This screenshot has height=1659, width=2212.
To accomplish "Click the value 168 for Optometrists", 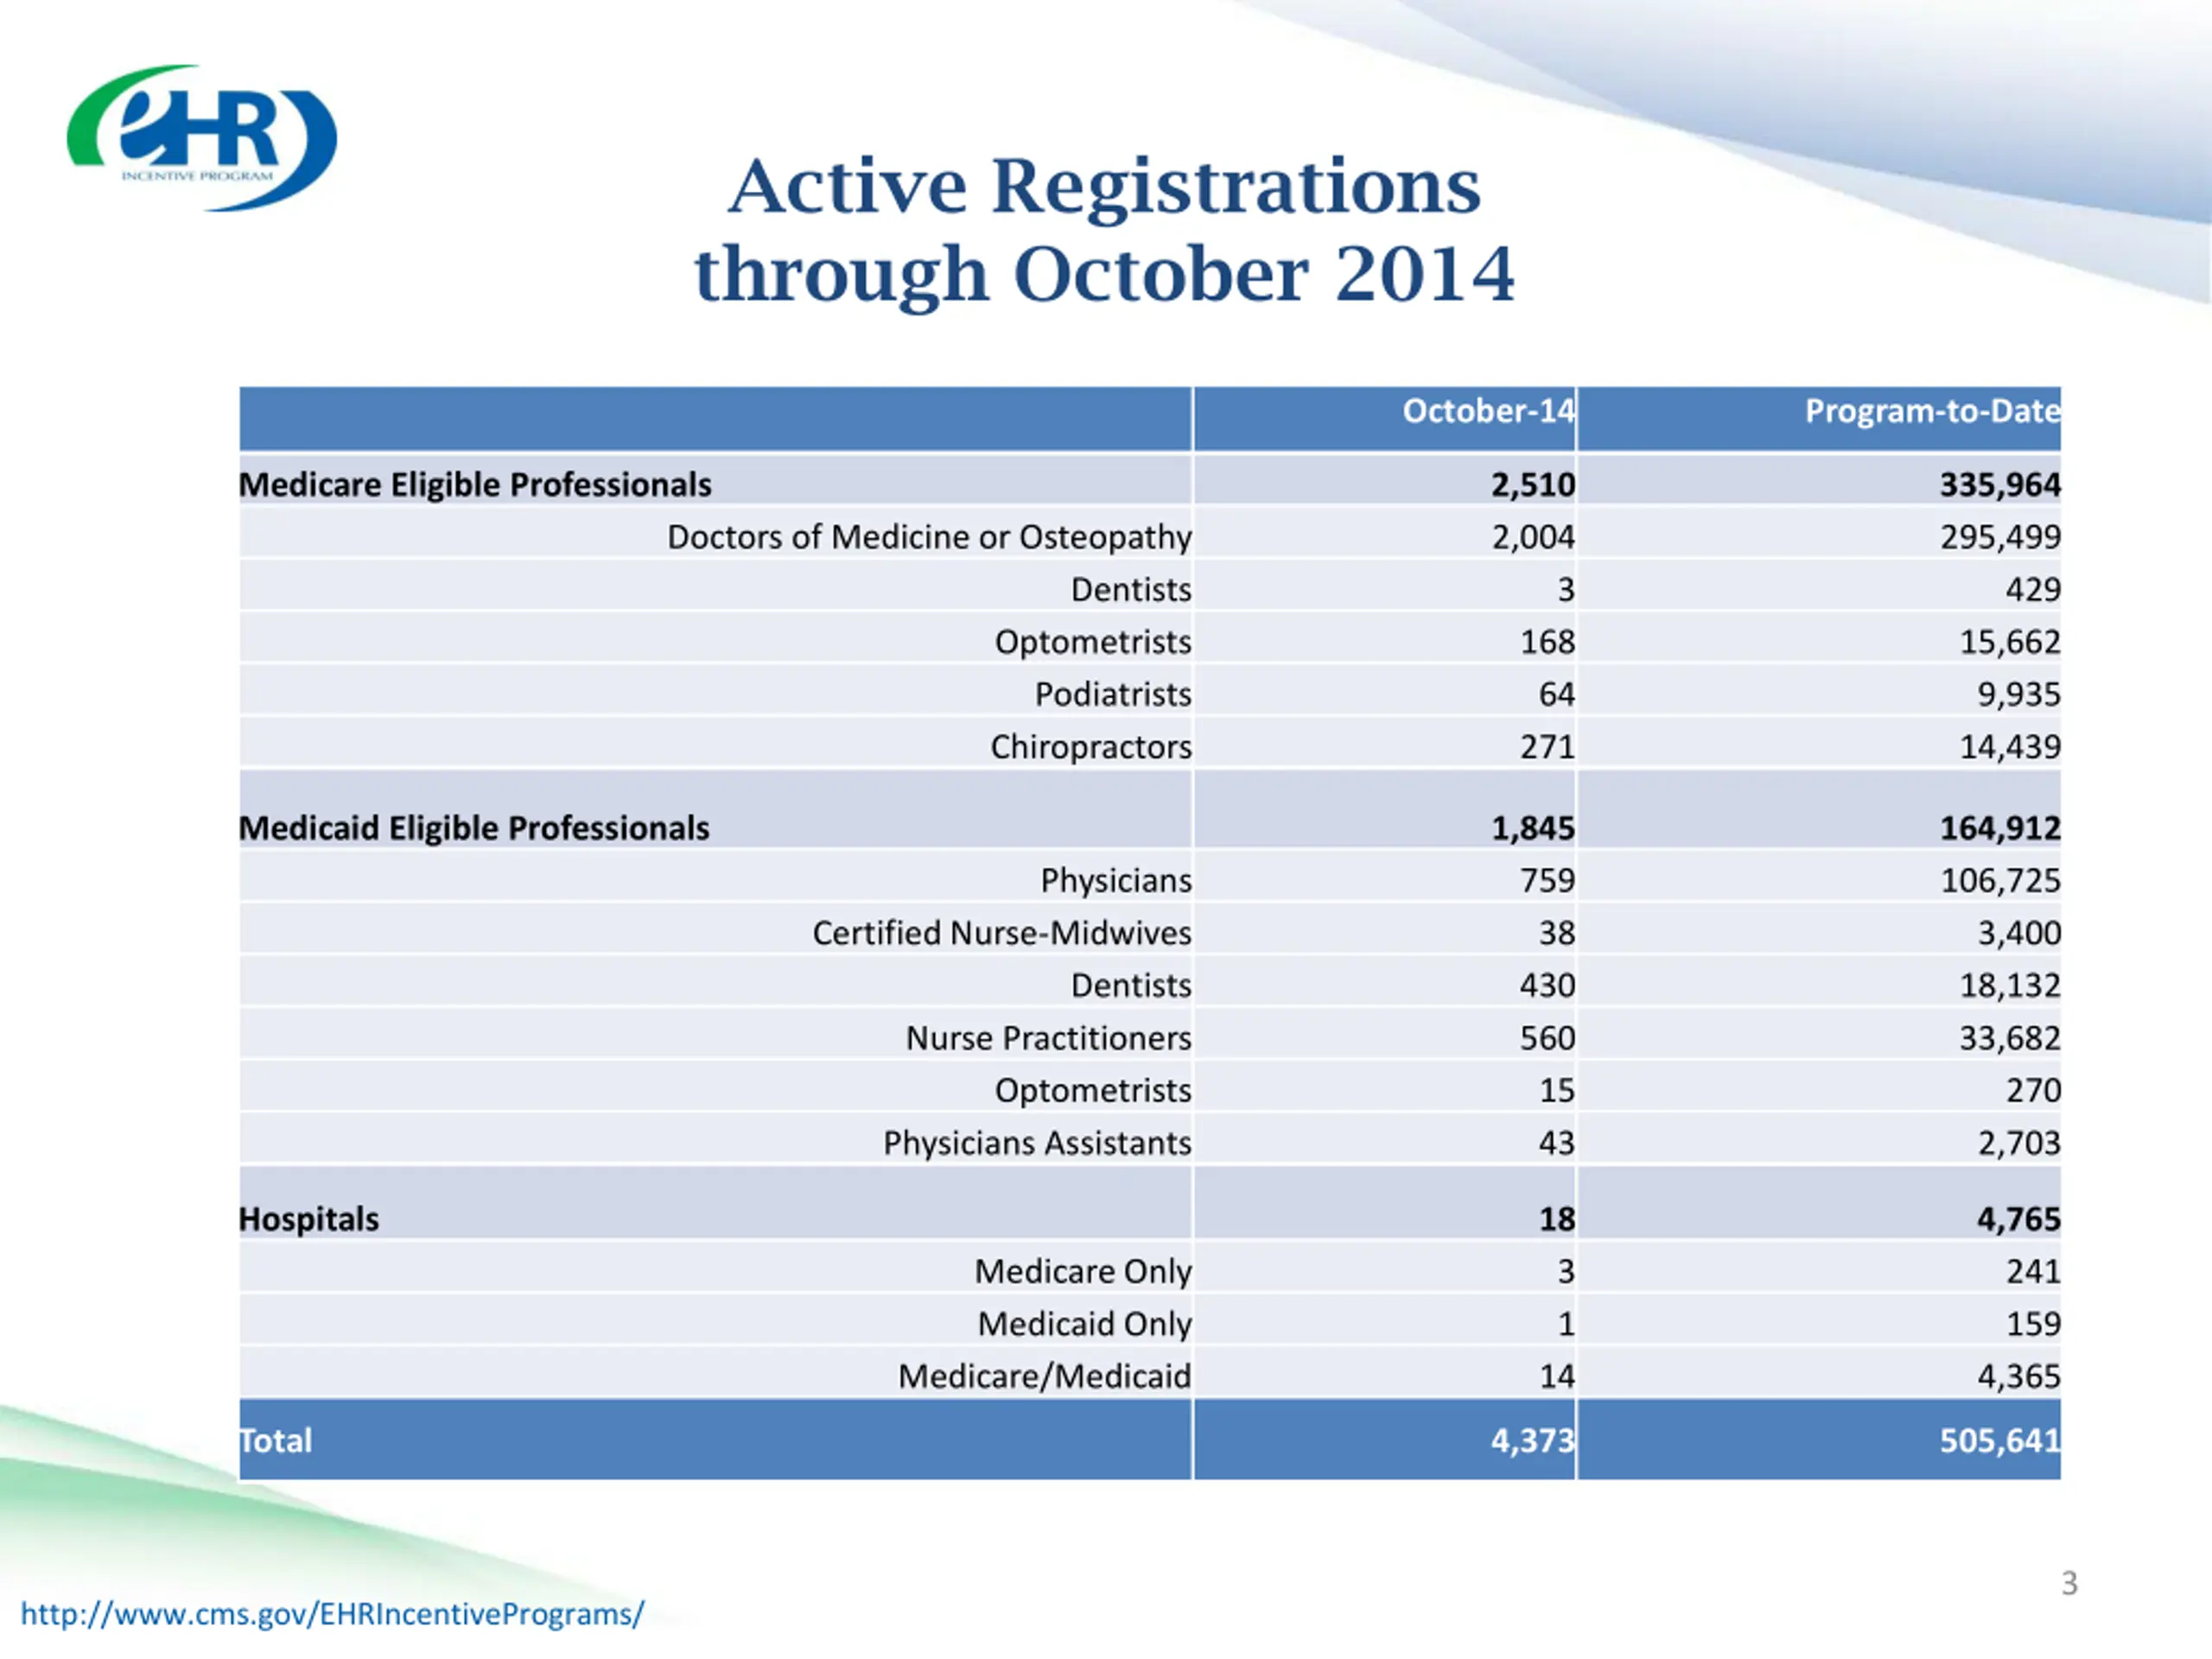I will coord(1547,642).
